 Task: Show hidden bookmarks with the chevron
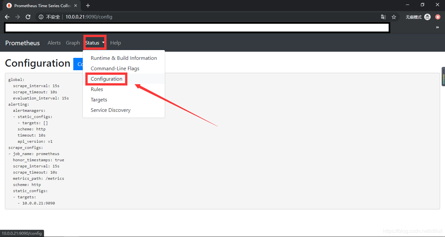pos(438,28)
